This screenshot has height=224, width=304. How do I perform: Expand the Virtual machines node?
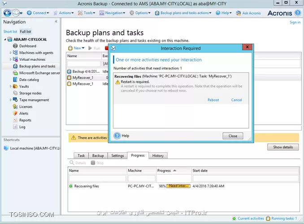pos(10,59)
